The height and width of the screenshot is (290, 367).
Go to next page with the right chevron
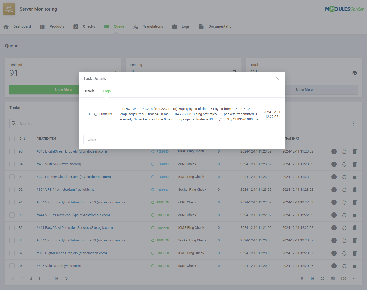[66, 278]
